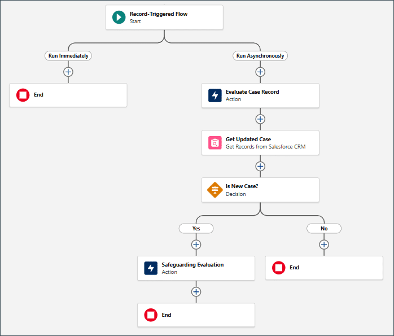Viewport: 394px width, 336px height.
Task: Add element after Evaluate Case Record
Action: (x=260, y=119)
